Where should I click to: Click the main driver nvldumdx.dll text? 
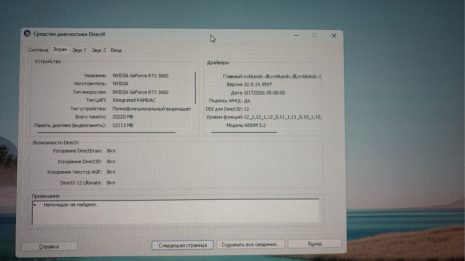click(282, 77)
